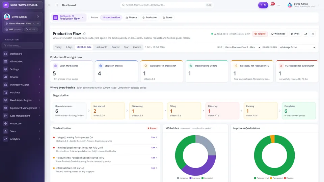Click the Blistering pipeline stage card

click(222, 111)
